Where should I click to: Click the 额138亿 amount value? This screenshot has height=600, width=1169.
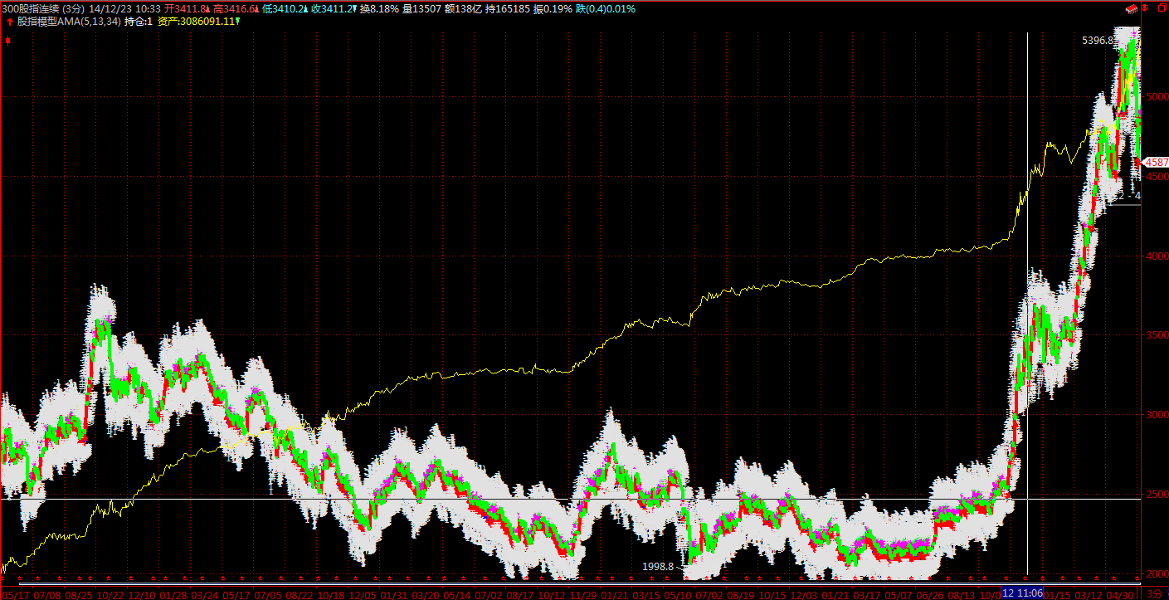tap(462, 8)
